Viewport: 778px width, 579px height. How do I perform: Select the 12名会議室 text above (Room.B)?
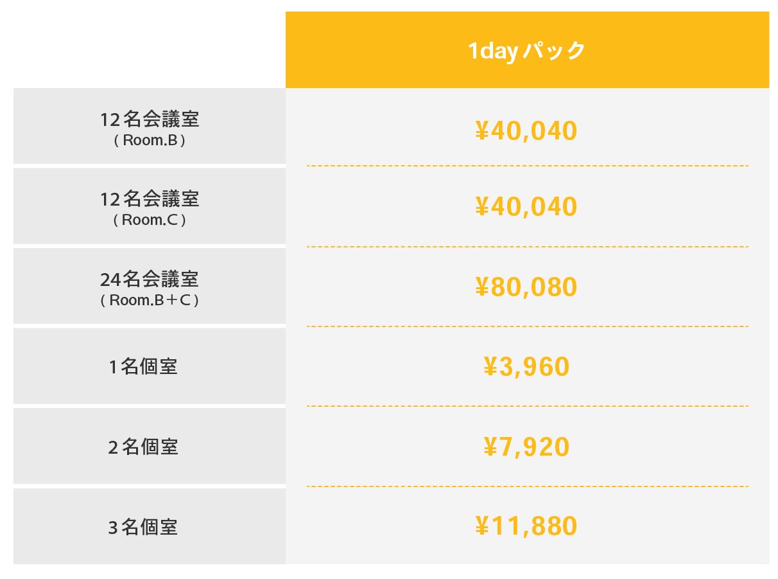pos(150,120)
